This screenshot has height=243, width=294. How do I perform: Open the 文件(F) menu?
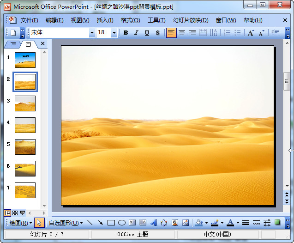tap(29, 20)
